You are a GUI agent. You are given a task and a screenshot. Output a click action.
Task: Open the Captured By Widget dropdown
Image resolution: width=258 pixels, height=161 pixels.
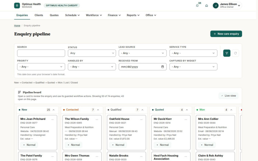point(193,67)
